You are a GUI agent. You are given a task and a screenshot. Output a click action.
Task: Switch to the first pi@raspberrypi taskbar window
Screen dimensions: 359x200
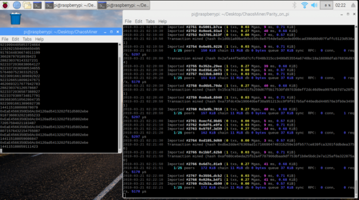(70, 5)
